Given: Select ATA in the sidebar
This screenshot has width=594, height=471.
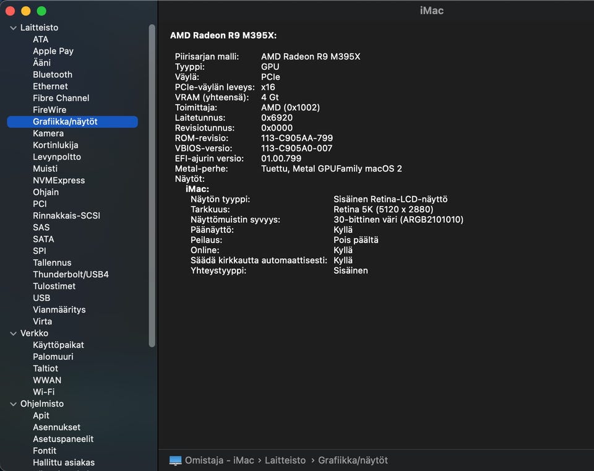Looking at the screenshot, I should (41, 40).
